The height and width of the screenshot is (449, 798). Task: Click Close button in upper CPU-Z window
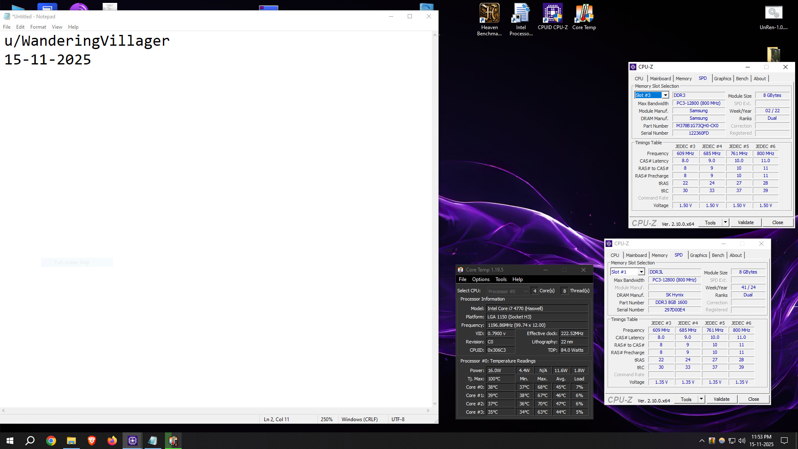tap(777, 222)
